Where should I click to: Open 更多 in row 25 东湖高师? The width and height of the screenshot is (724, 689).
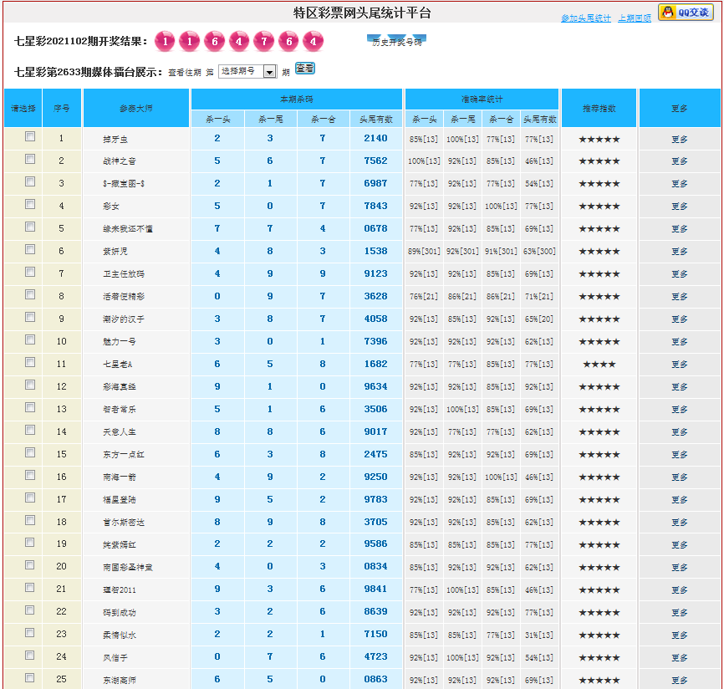pyautogui.click(x=679, y=681)
